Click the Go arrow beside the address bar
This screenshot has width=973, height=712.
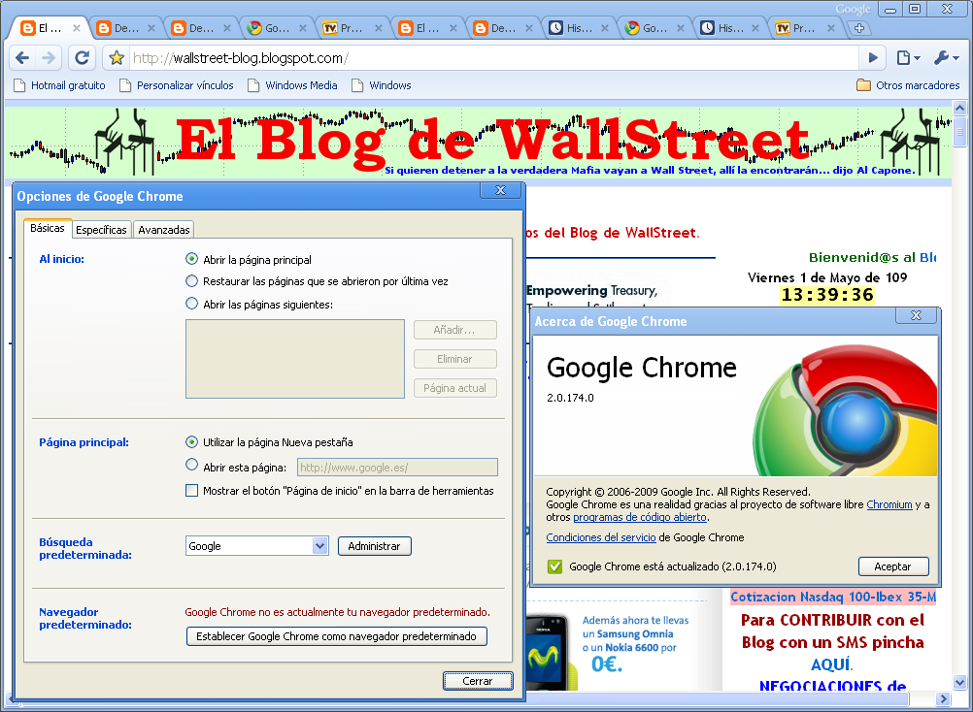pos(873,58)
